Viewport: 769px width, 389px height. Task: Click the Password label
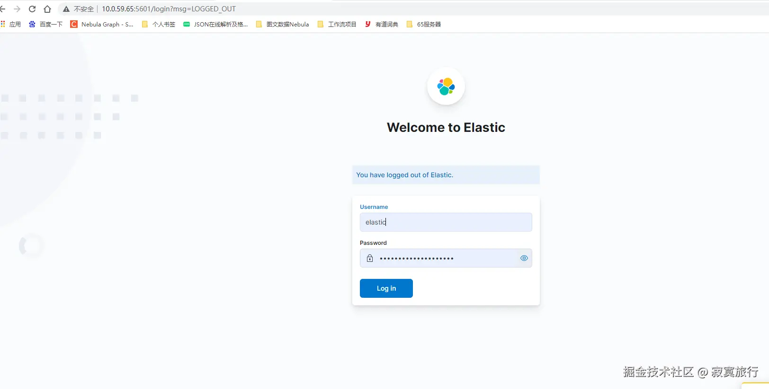pos(373,243)
